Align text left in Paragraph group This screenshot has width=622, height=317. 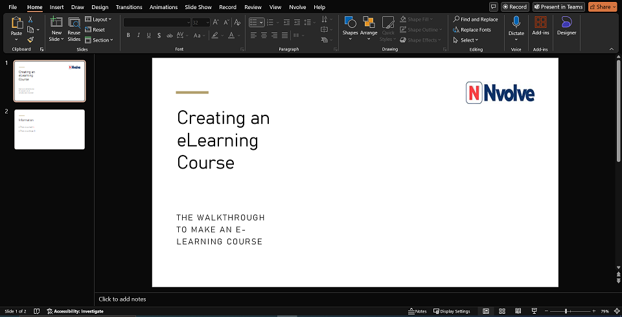click(x=253, y=35)
